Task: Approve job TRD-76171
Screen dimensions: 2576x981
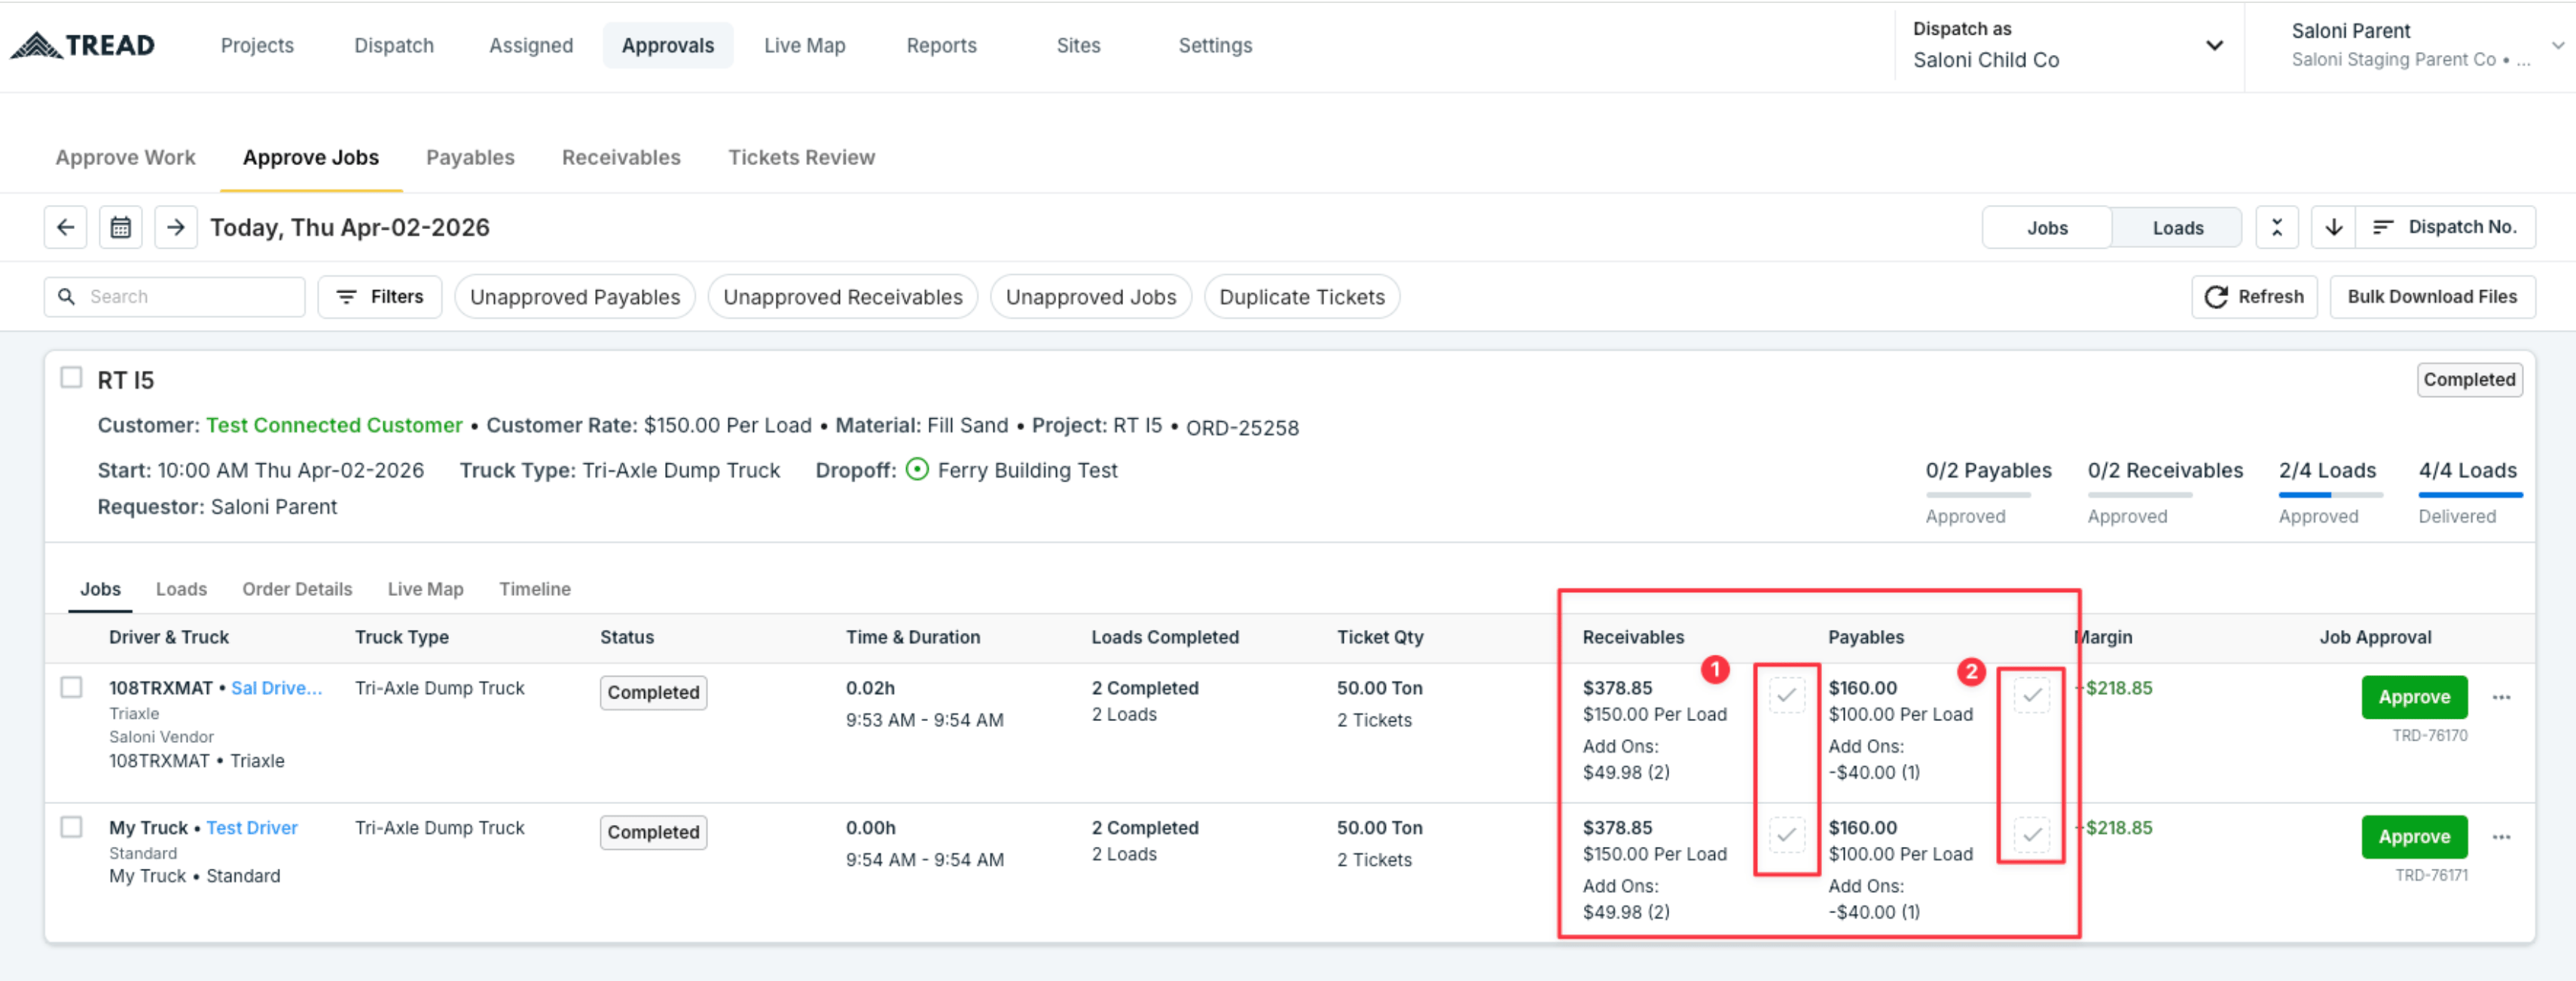Action: (x=2414, y=837)
